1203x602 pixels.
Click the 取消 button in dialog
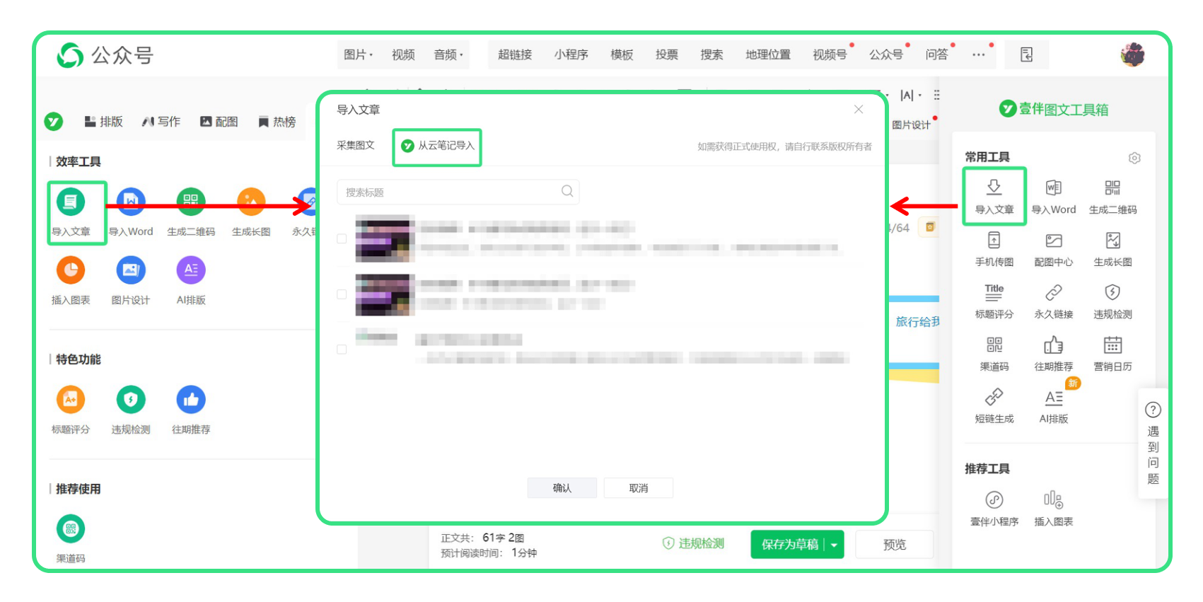(639, 488)
